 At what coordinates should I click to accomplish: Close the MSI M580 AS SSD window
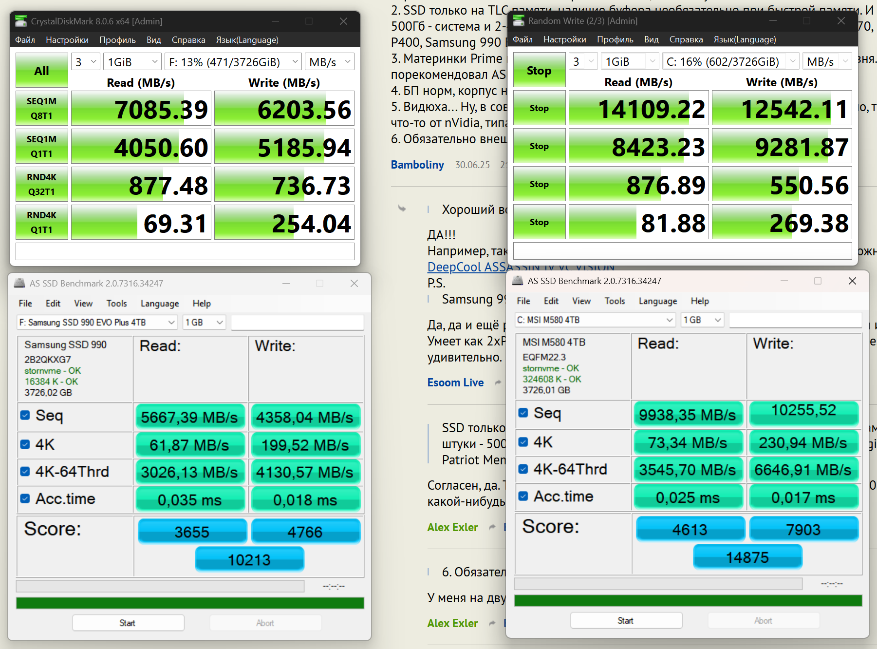point(852,281)
